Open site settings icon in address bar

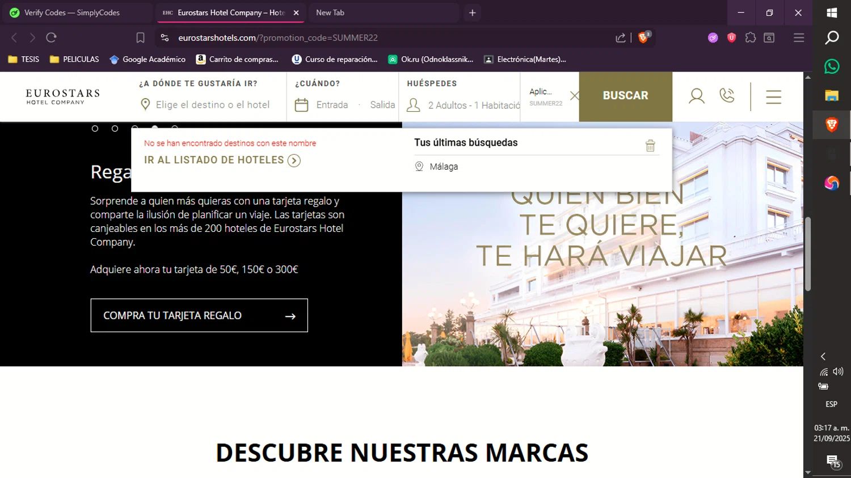[165, 37]
